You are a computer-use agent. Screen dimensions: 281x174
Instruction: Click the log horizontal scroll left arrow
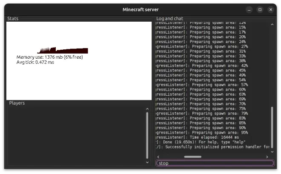coord(158,157)
